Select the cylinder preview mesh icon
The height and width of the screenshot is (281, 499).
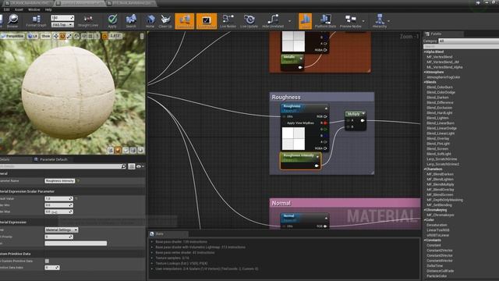pos(111,150)
